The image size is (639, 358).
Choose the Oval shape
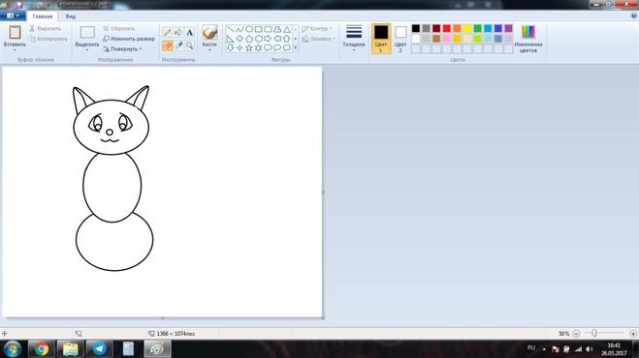249,29
